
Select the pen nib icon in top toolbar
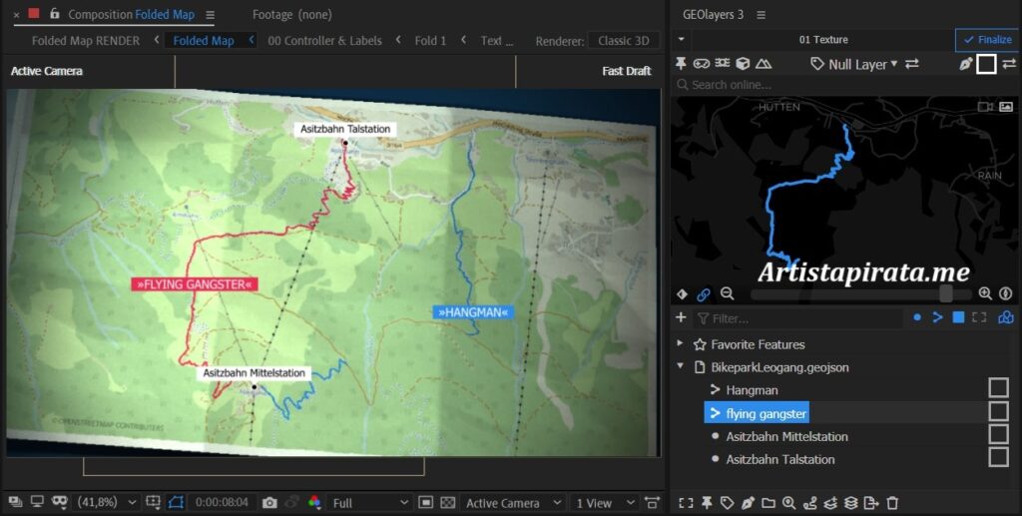coord(965,63)
